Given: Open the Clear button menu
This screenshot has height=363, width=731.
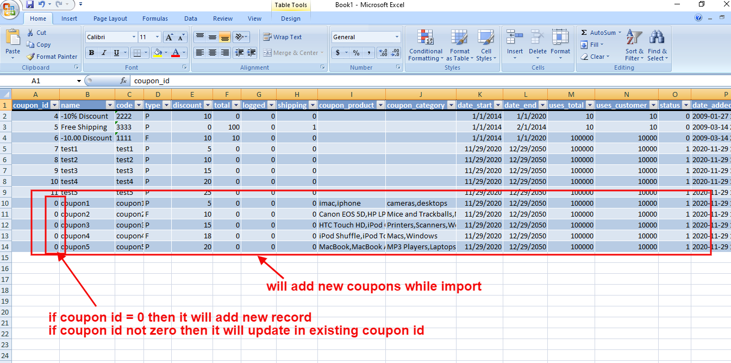Looking at the screenshot, I should pyautogui.click(x=595, y=57).
